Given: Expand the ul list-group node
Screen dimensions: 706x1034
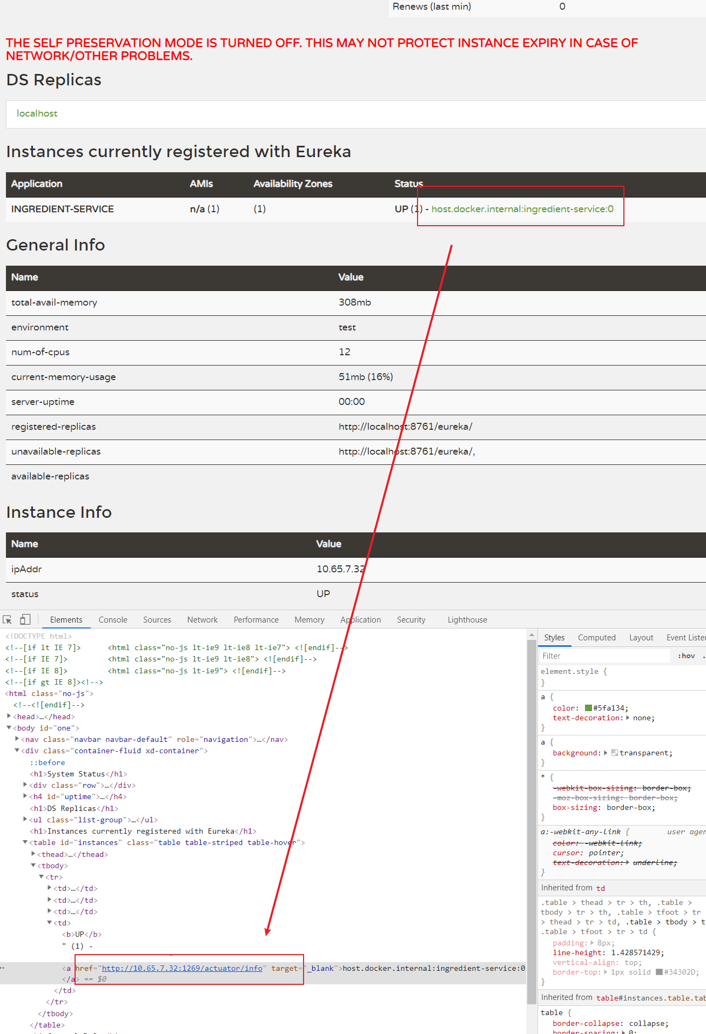Looking at the screenshot, I should coord(25,820).
